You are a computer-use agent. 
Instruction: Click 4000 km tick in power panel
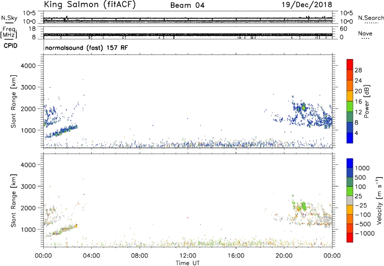[28, 66]
